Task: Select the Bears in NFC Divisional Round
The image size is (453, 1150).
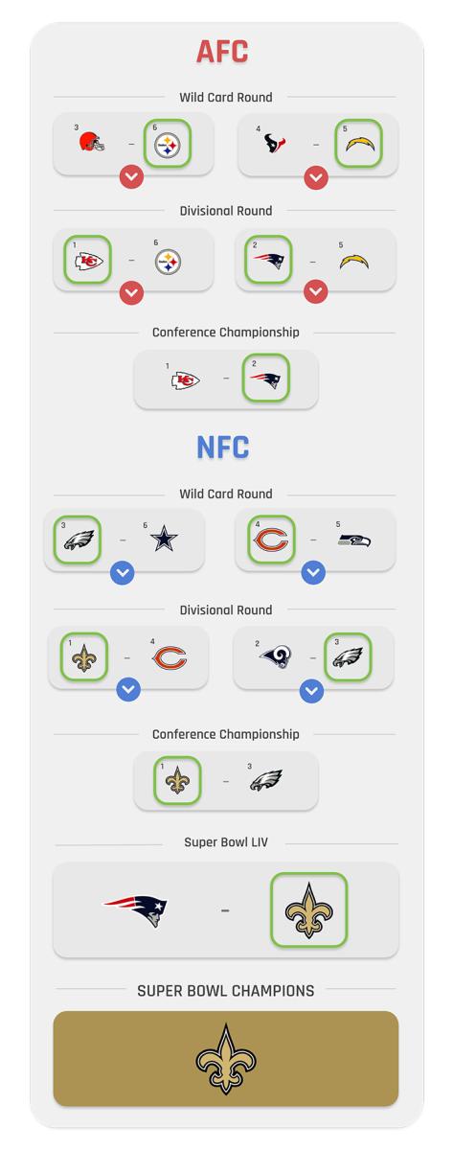Action: click(170, 658)
